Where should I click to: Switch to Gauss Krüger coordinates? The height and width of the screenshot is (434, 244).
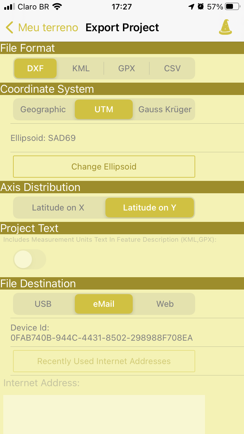point(165,109)
